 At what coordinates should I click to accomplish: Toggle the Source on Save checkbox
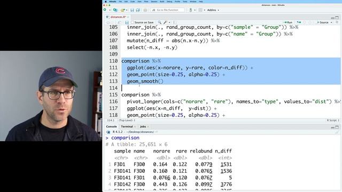[x=133, y=22]
